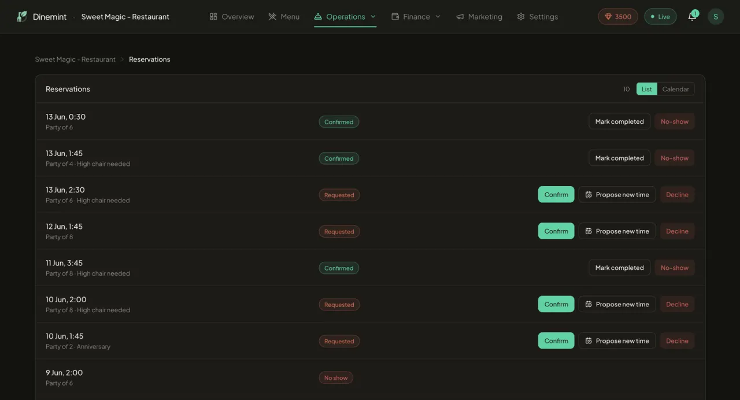Click the '9 Jun, 2:00' reservation time
The width and height of the screenshot is (740, 400).
pos(64,372)
